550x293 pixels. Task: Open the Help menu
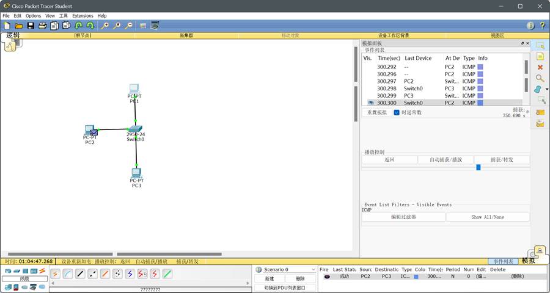pyautogui.click(x=102, y=16)
